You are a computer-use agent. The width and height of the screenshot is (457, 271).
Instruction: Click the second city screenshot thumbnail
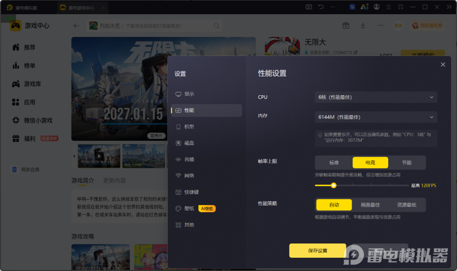coord(144,156)
